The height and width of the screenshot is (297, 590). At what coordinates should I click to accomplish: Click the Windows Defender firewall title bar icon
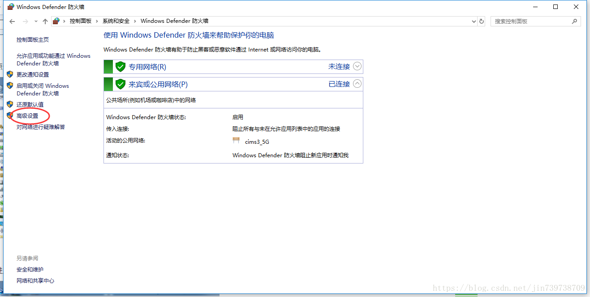tap(11, 7)
